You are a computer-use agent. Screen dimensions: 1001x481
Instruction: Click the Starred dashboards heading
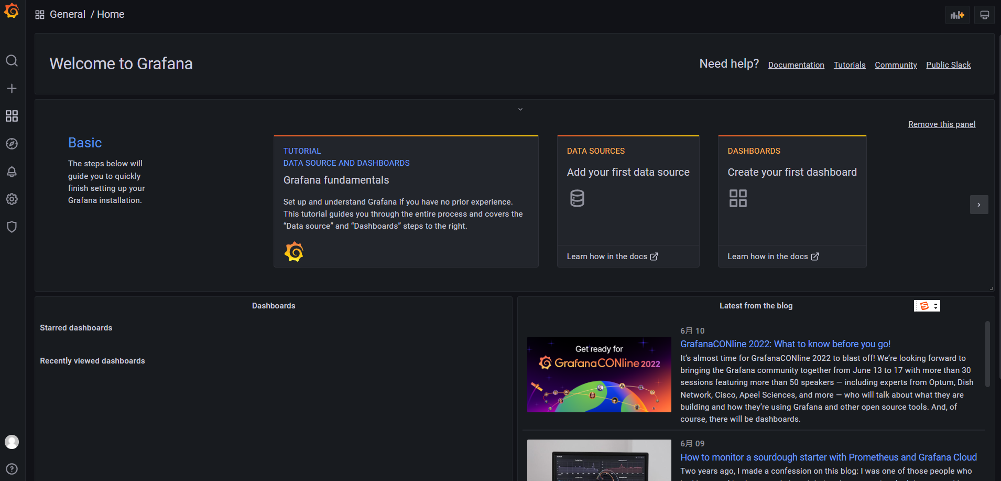click(76, 328)
